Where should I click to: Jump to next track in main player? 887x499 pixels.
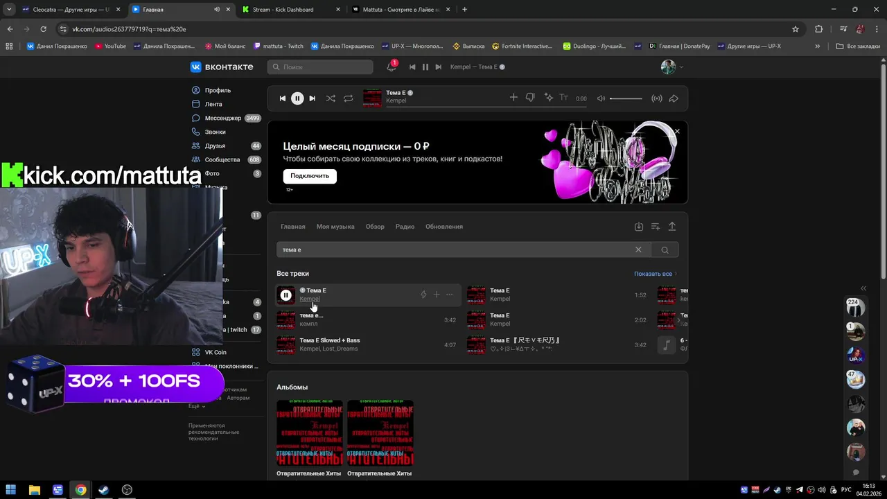pyautogui.click(x=313, y=98)
